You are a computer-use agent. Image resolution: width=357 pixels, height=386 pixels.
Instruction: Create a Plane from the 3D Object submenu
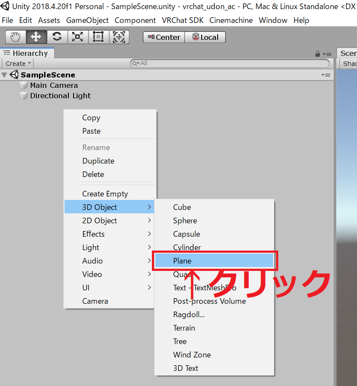pyautogui.click(x=214, y=261)
